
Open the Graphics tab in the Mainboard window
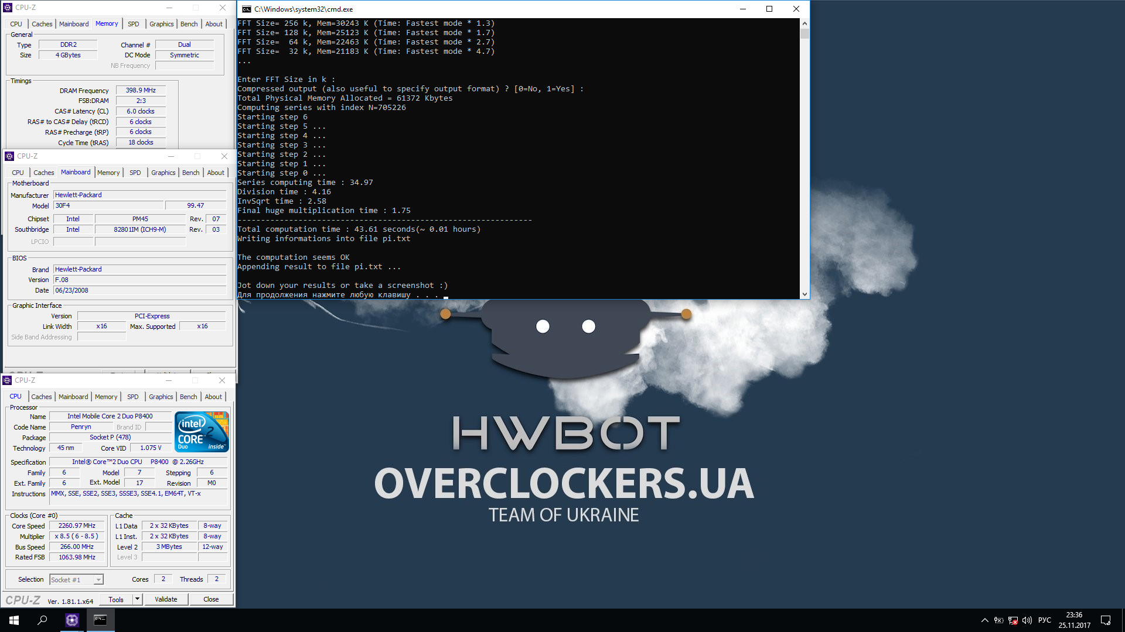pyautogui.click(x=163, y=173)
